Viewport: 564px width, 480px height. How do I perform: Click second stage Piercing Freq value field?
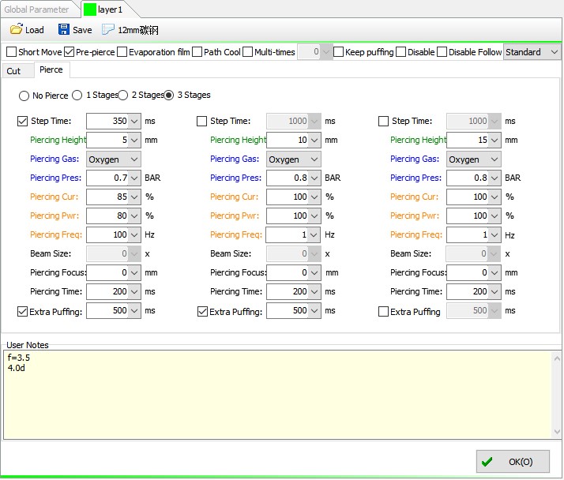[288, 235]
